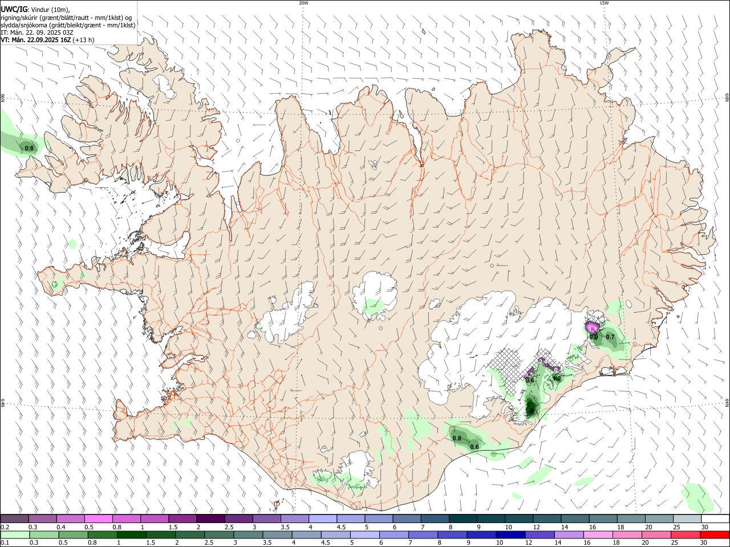Screen dimensions: 730x547
Task: Click the 0.6 value below the purple snow band
Action: click(x=530, y=381)
